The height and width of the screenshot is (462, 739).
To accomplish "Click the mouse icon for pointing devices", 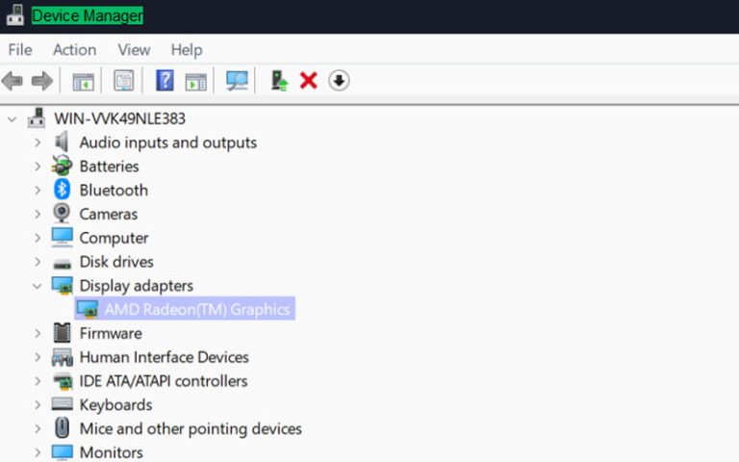I will click(62, 428).
